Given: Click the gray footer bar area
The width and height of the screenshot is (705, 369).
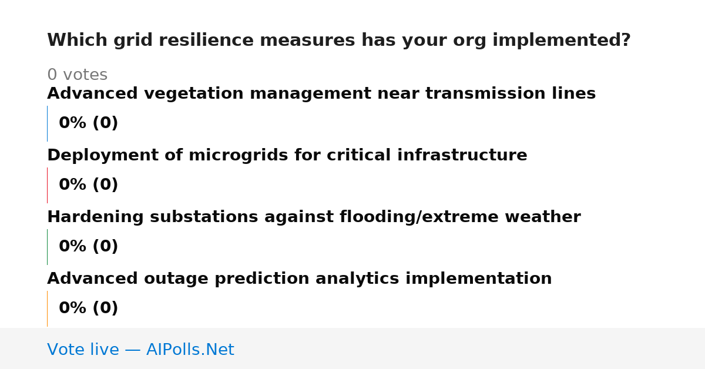Looking at the screenshot, I should [x=352, y=348].
